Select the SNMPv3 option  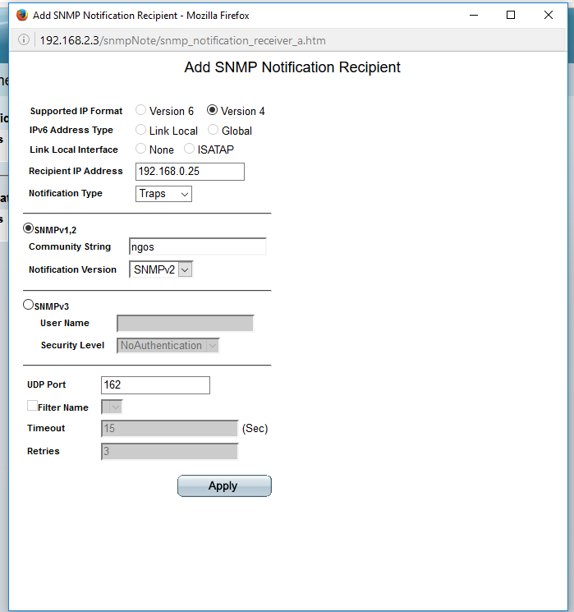pos(29,305)
